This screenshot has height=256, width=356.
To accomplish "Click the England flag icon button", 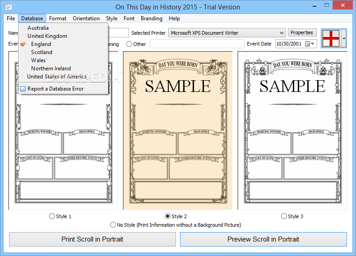I will coord(331,38).
